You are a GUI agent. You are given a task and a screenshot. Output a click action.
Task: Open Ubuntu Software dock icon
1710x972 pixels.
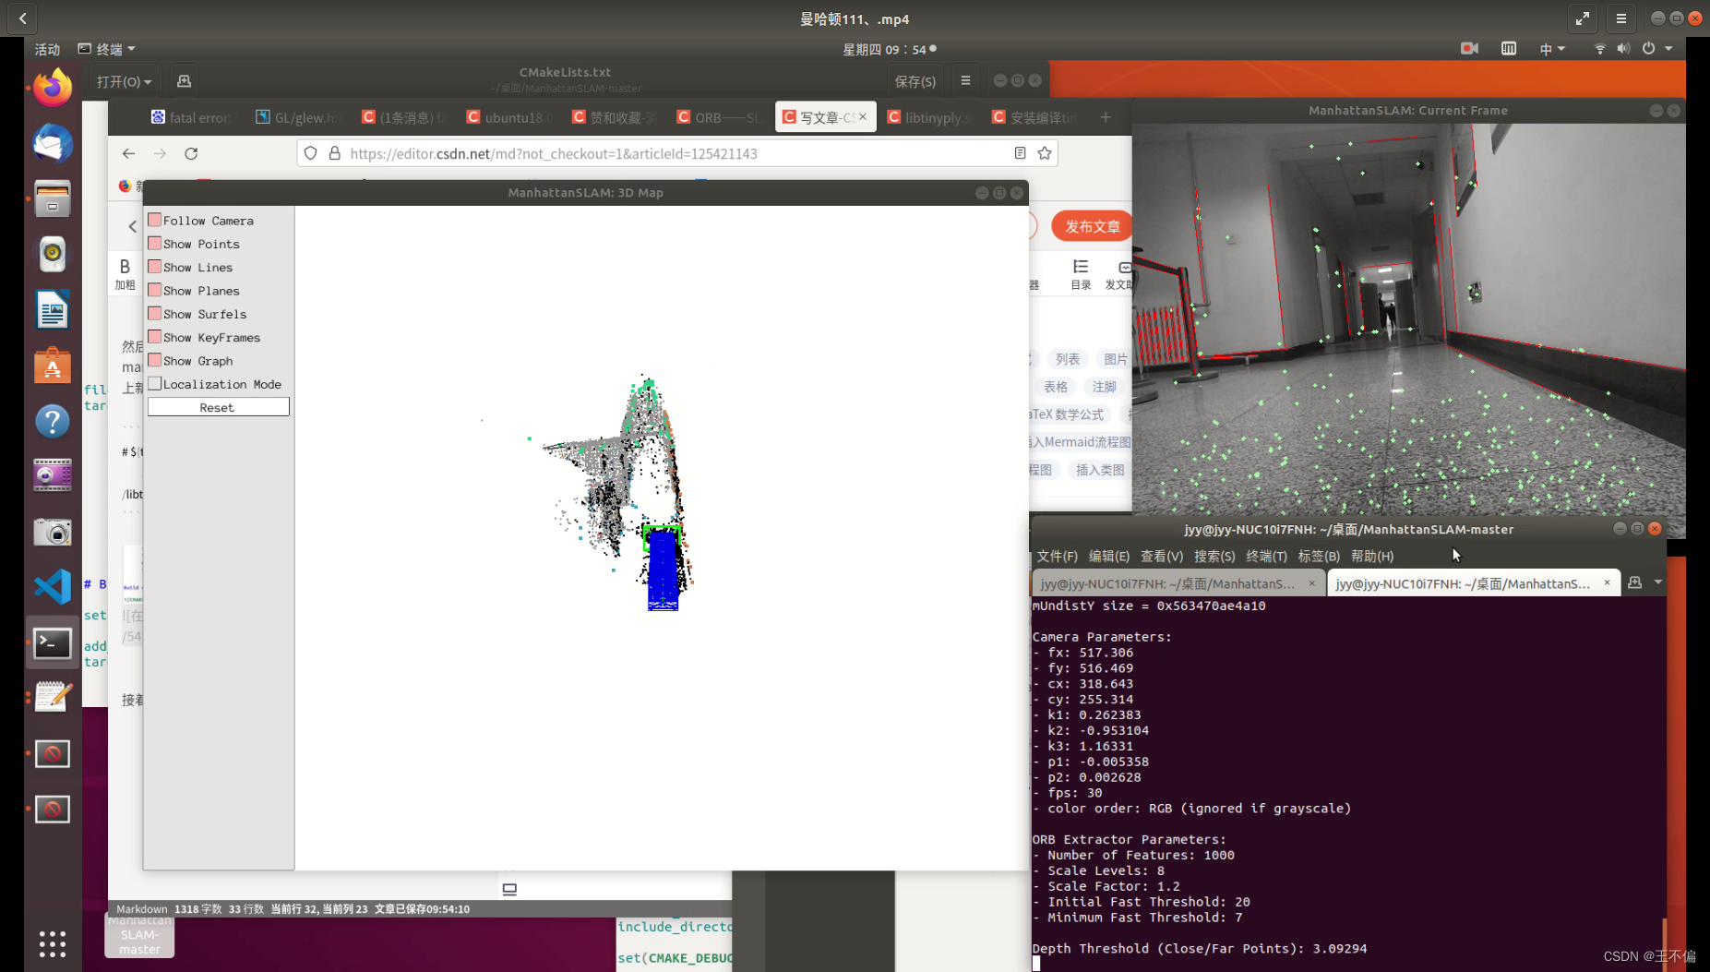click(x=53, y=366)
